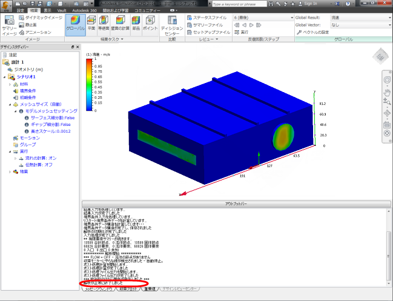Expand the レビュー panel arrow
The height and width of the screenshot is (301, 393).
pyautogui.click(x=217, y=39)
